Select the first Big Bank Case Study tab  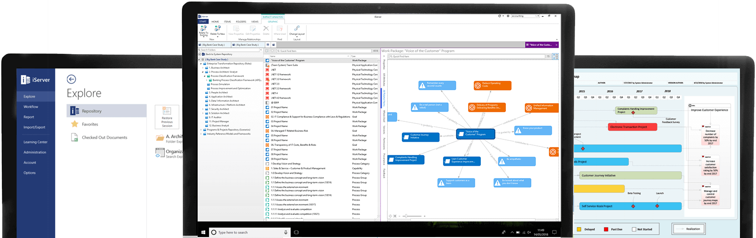[214, 45]
